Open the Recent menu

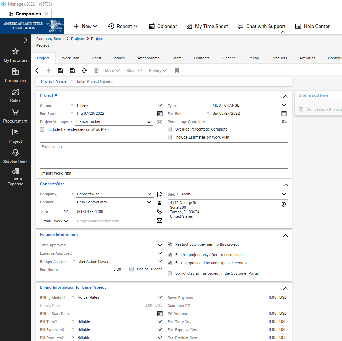pos(123,26)
